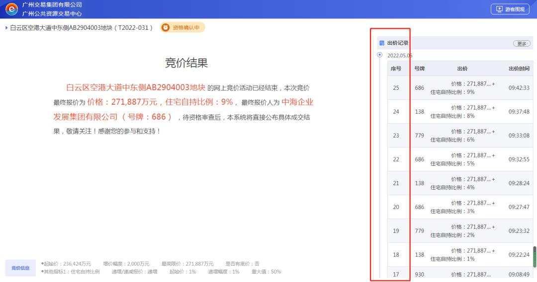Image resolution: width=537 pixels, height=282 pixels.
Task: Select the 竞价信息 tab label
Action: 20,268
